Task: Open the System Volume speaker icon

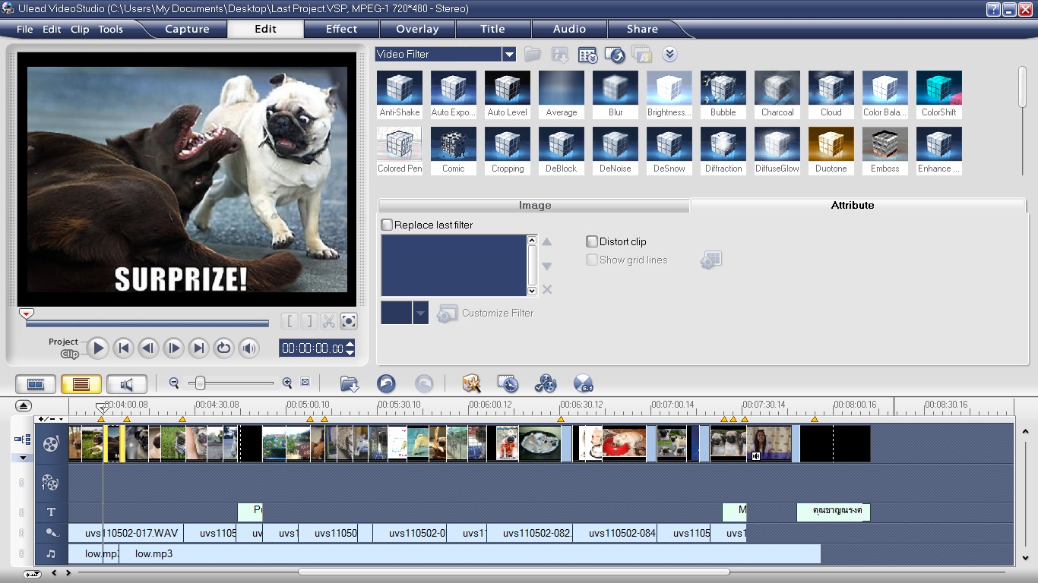Action: 248,348
